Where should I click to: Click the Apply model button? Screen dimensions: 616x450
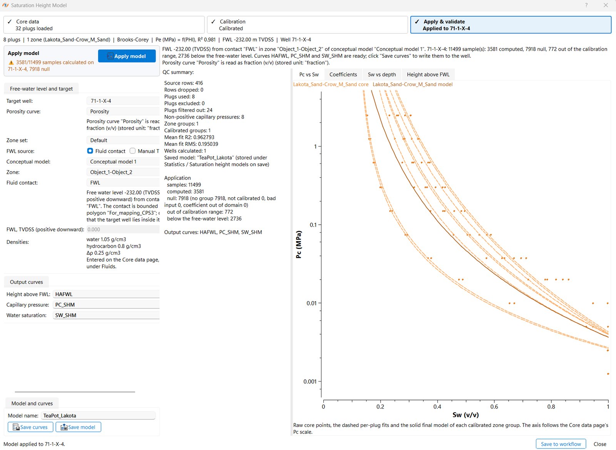[127, 56]
